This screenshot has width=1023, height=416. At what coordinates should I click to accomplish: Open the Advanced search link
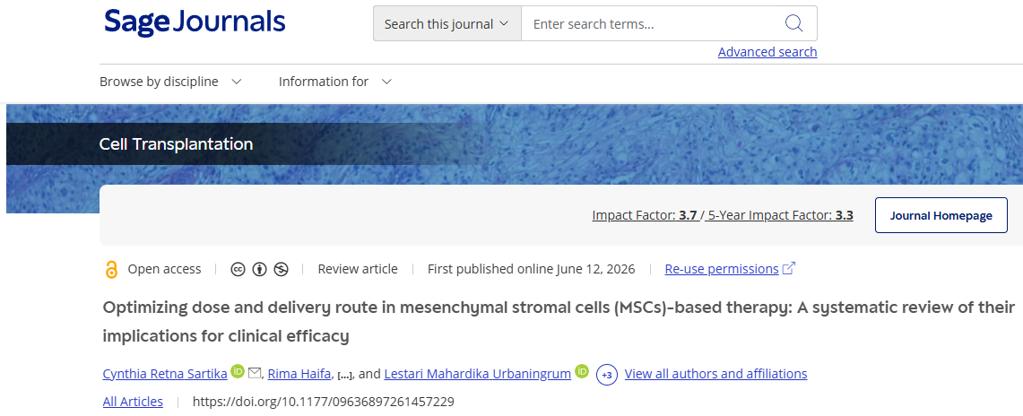click(767, 51)
